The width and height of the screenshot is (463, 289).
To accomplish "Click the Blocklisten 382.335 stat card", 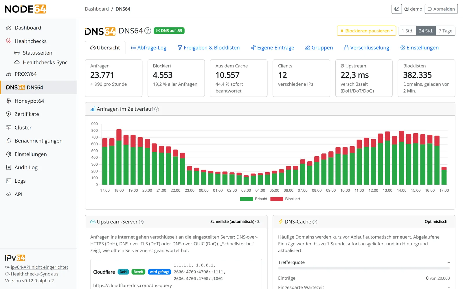I will [426, 78].
